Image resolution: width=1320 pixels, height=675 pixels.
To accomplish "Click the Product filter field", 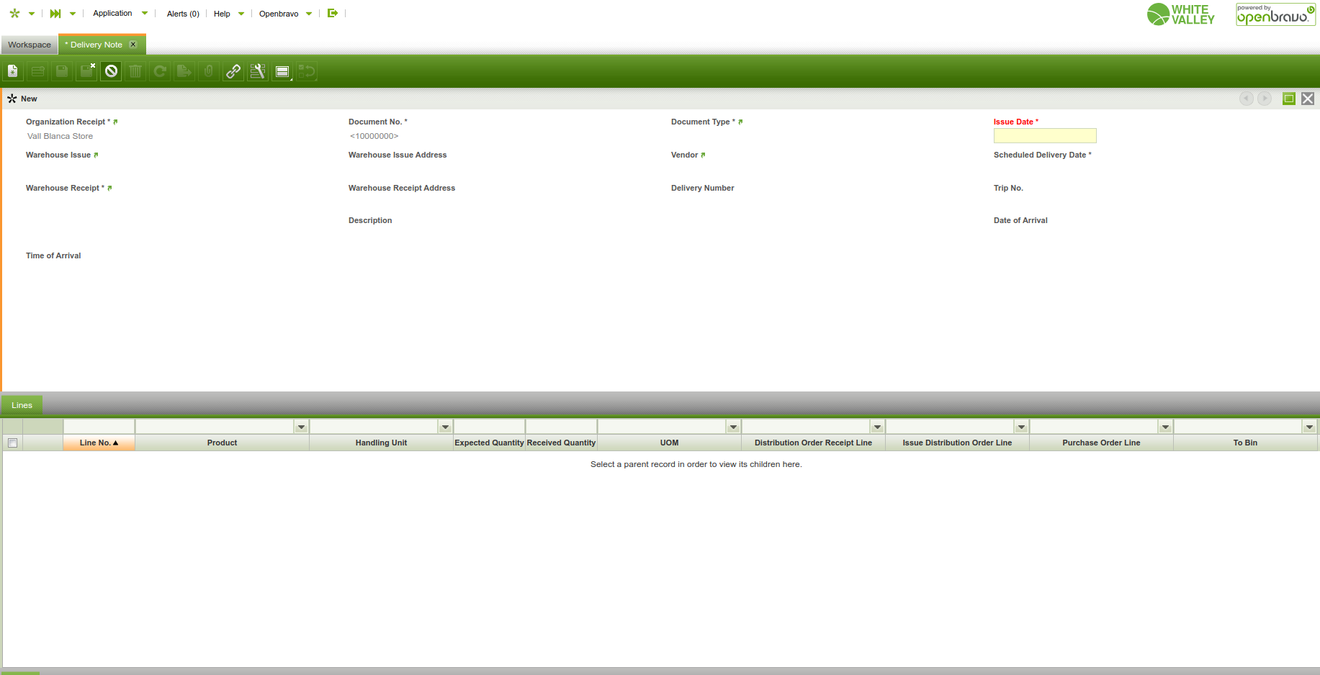I will point(215,427).
